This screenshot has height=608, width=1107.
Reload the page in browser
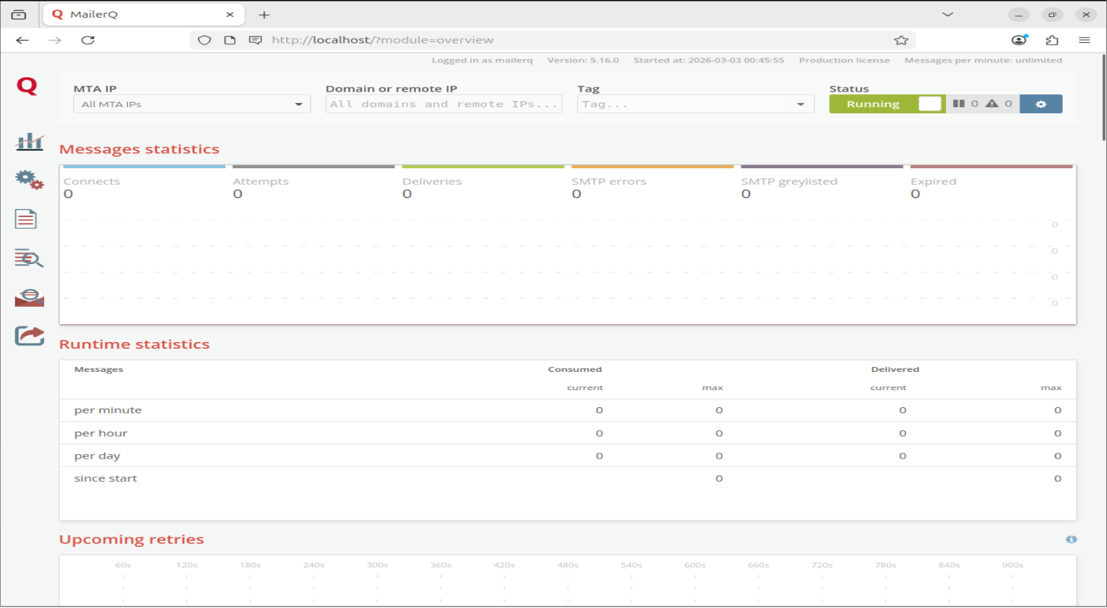[88, 40]
